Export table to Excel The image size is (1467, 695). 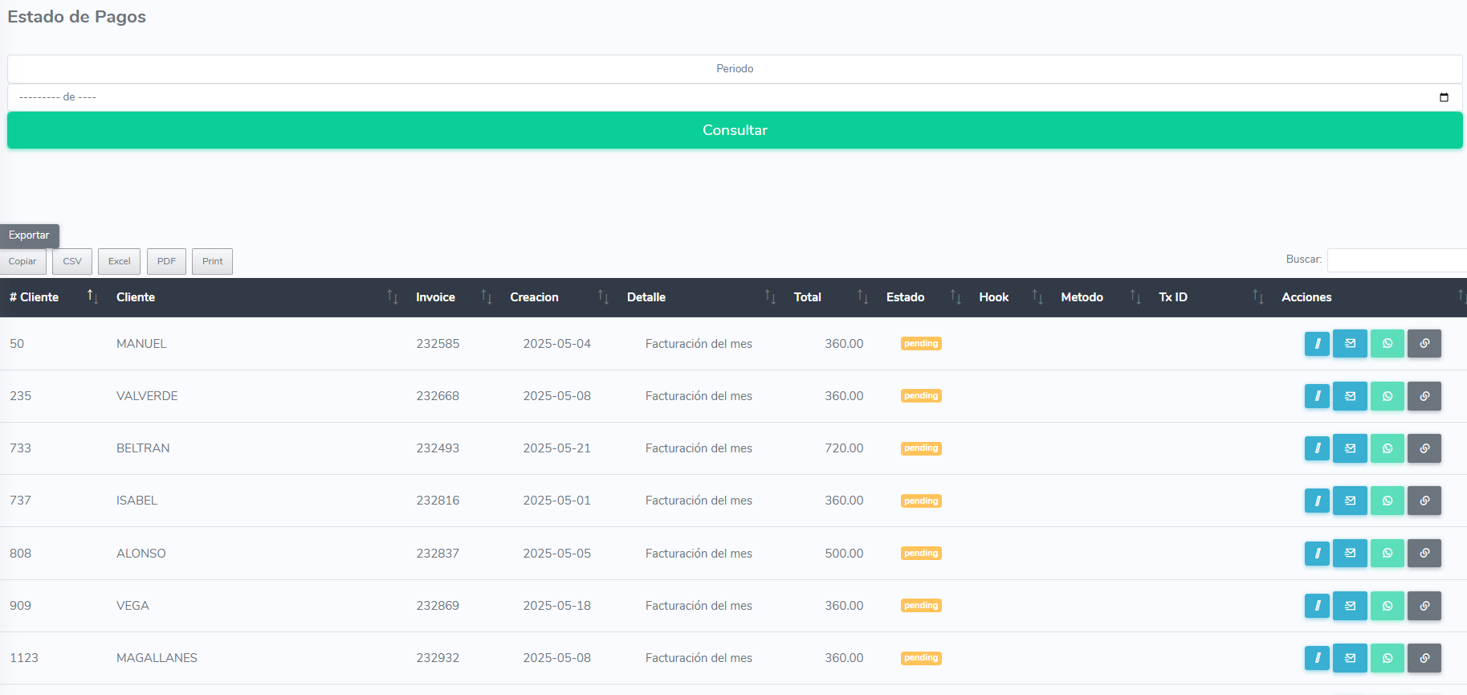point(119,261)
